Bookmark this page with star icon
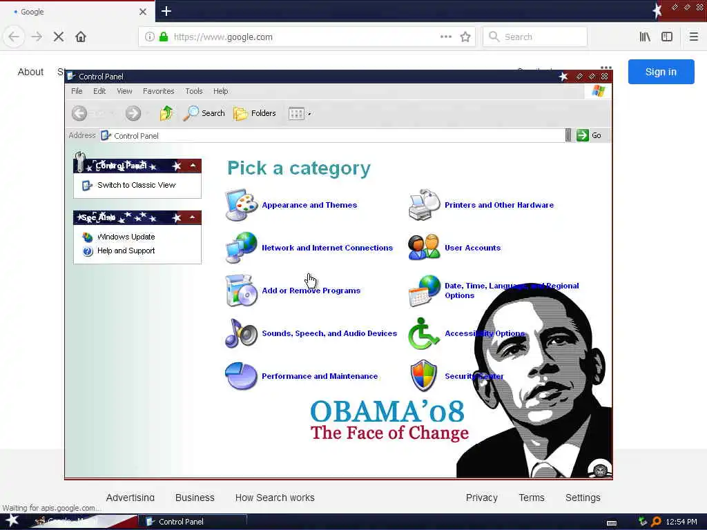Viewport: 707px width, 530px height. (465, 37)
